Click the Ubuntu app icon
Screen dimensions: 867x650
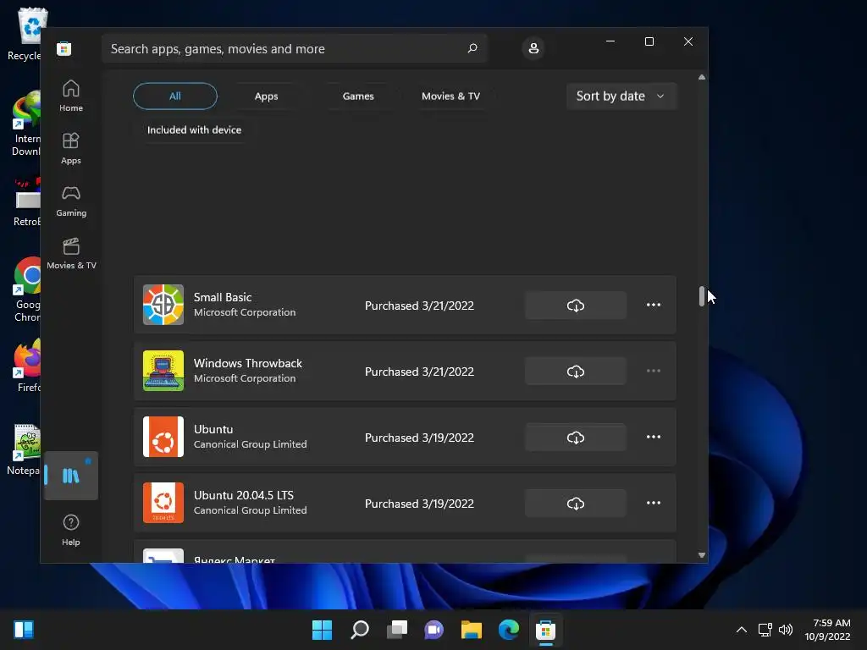163,437
